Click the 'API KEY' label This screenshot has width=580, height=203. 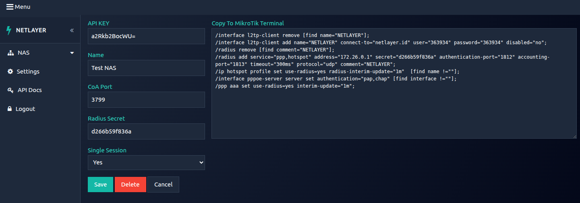99,23
